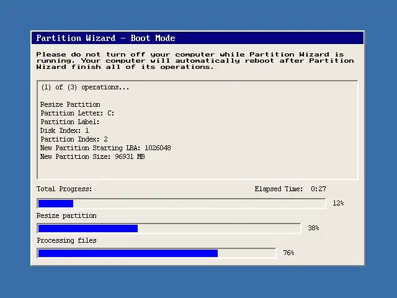Click the Elapsed Time value 0:27
Screen dimensions: 397x298
point(318,189)
